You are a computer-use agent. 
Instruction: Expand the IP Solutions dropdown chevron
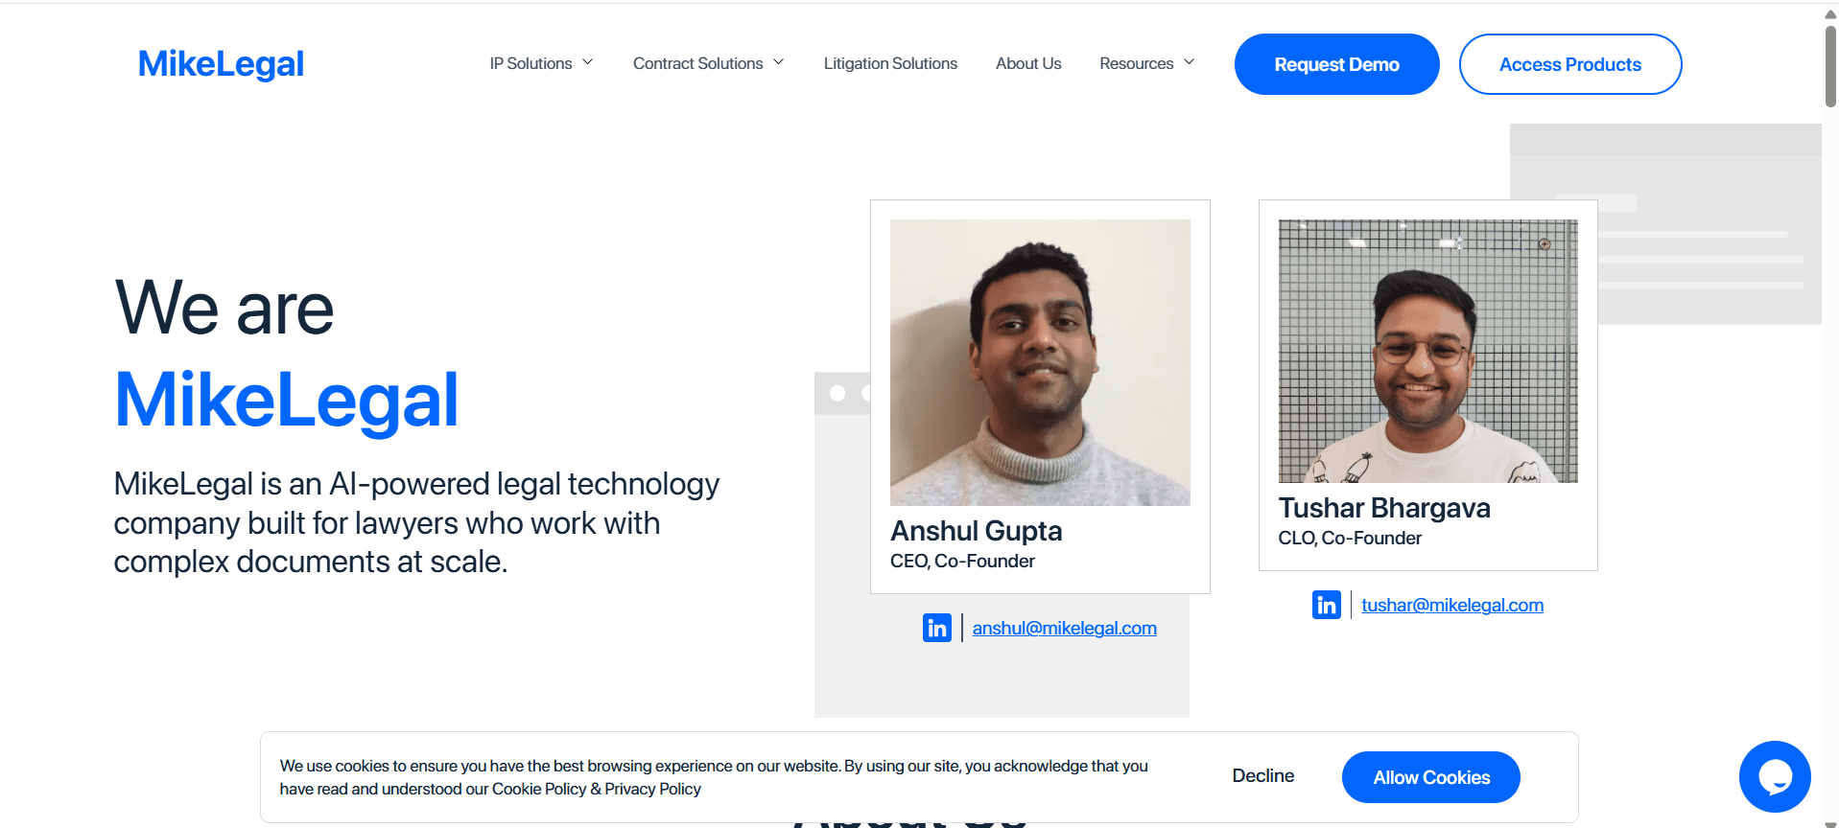pyautogui.click(x=588, y=62)
